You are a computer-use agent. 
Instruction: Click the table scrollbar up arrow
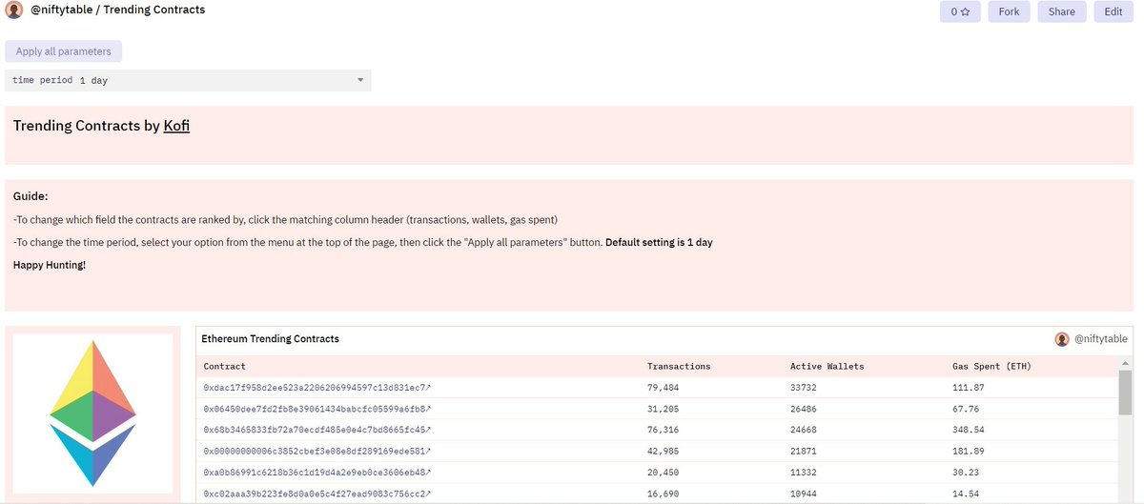[x=1126, y=364]
